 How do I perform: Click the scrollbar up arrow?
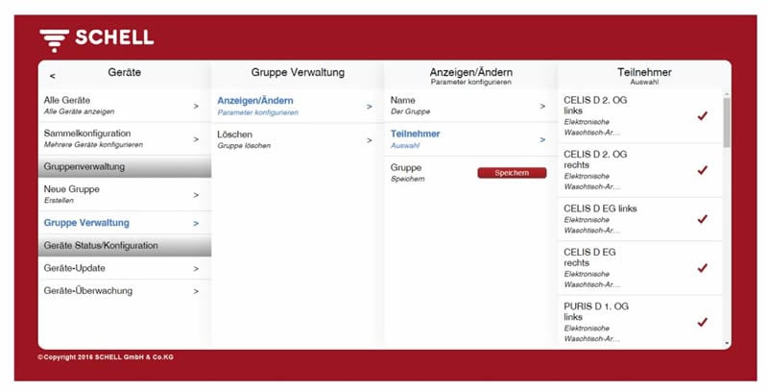coord(727,93)
